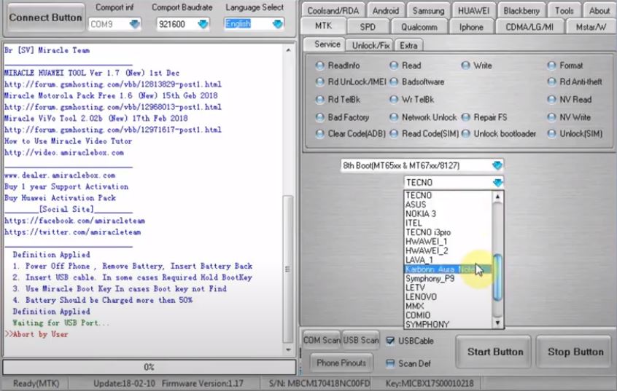Open the Extra sub-tab
This screenshot has height=391, width=617.
408,46
